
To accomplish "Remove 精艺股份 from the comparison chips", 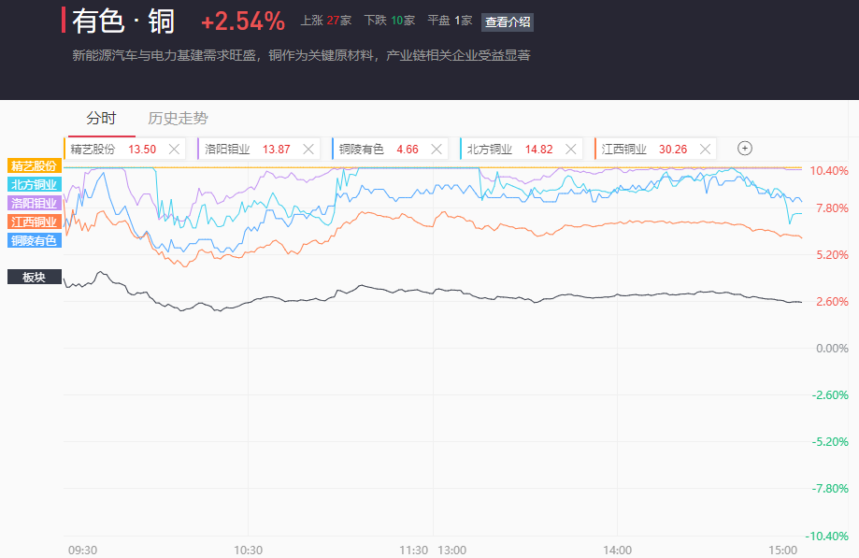I will click(174, 149).
